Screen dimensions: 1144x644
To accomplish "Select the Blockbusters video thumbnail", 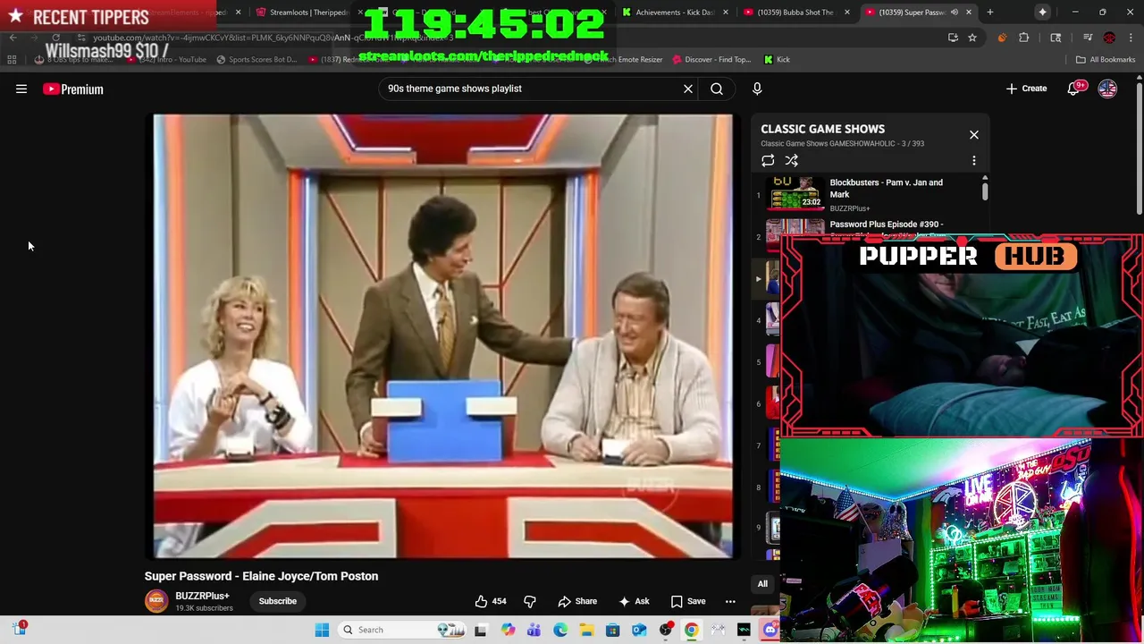I will 795,193.
